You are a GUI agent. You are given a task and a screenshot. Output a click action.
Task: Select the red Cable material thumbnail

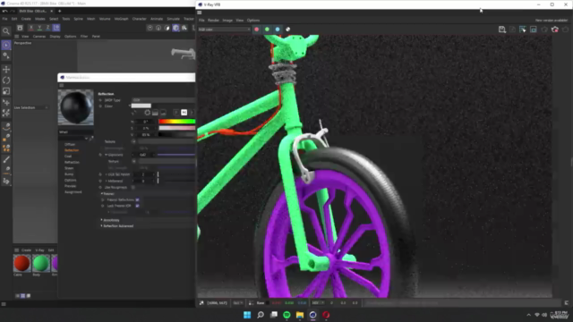[x=21, y=263]
